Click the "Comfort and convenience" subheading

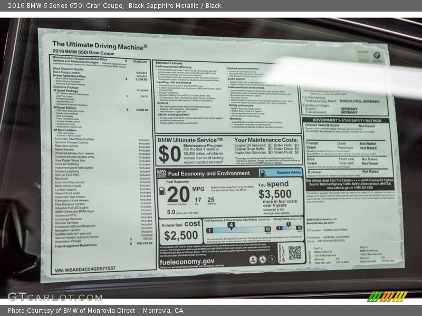tap(243, 68)
